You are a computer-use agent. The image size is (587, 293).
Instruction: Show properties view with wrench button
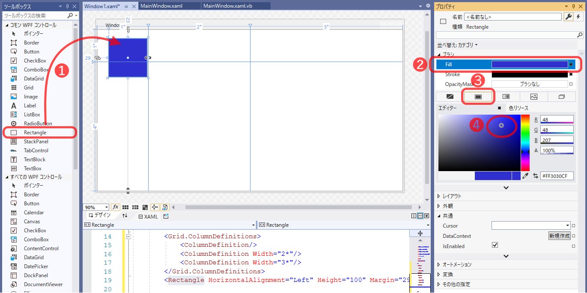[x=569, y=17]
